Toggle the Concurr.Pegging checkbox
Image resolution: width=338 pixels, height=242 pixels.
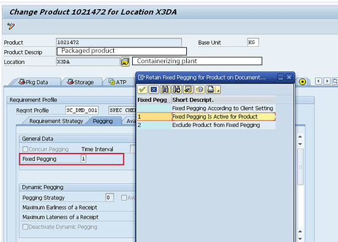click(x=25, y=149)
